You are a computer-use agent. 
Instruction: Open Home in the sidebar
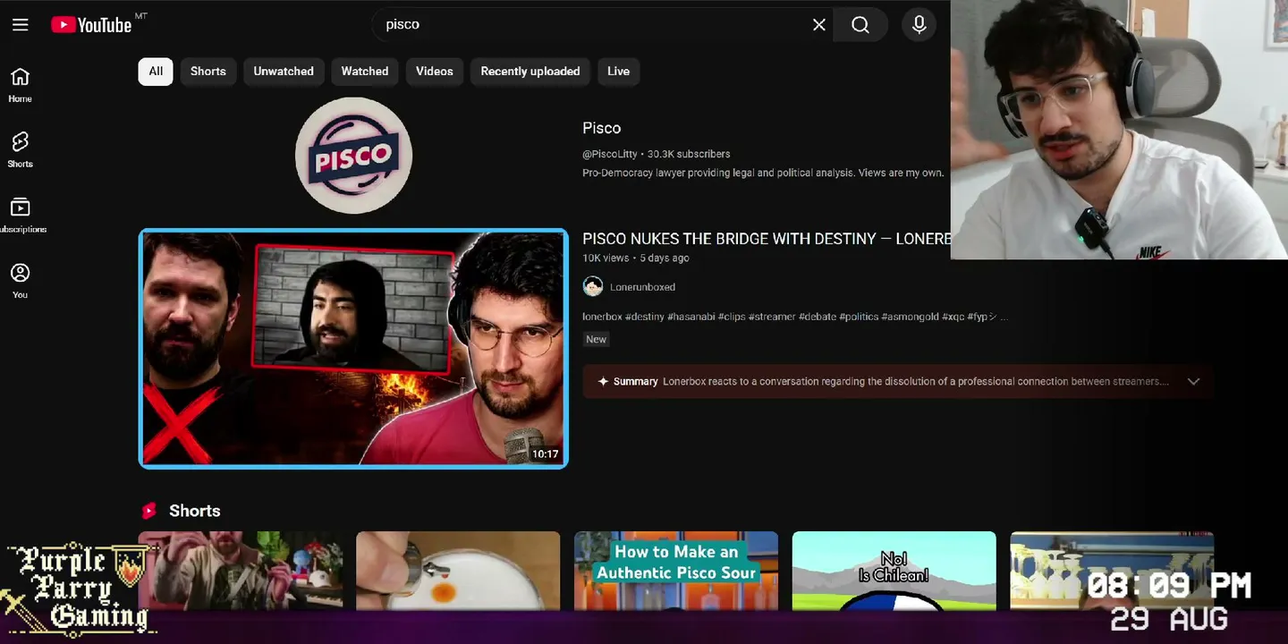(20, 85)
